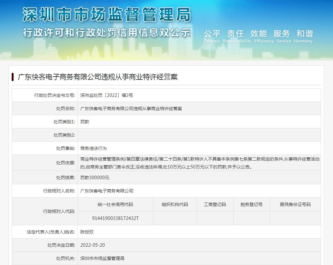Click the 罚款 penalty category value
Viewport: 333px width, 265px height.
point(85,122)
